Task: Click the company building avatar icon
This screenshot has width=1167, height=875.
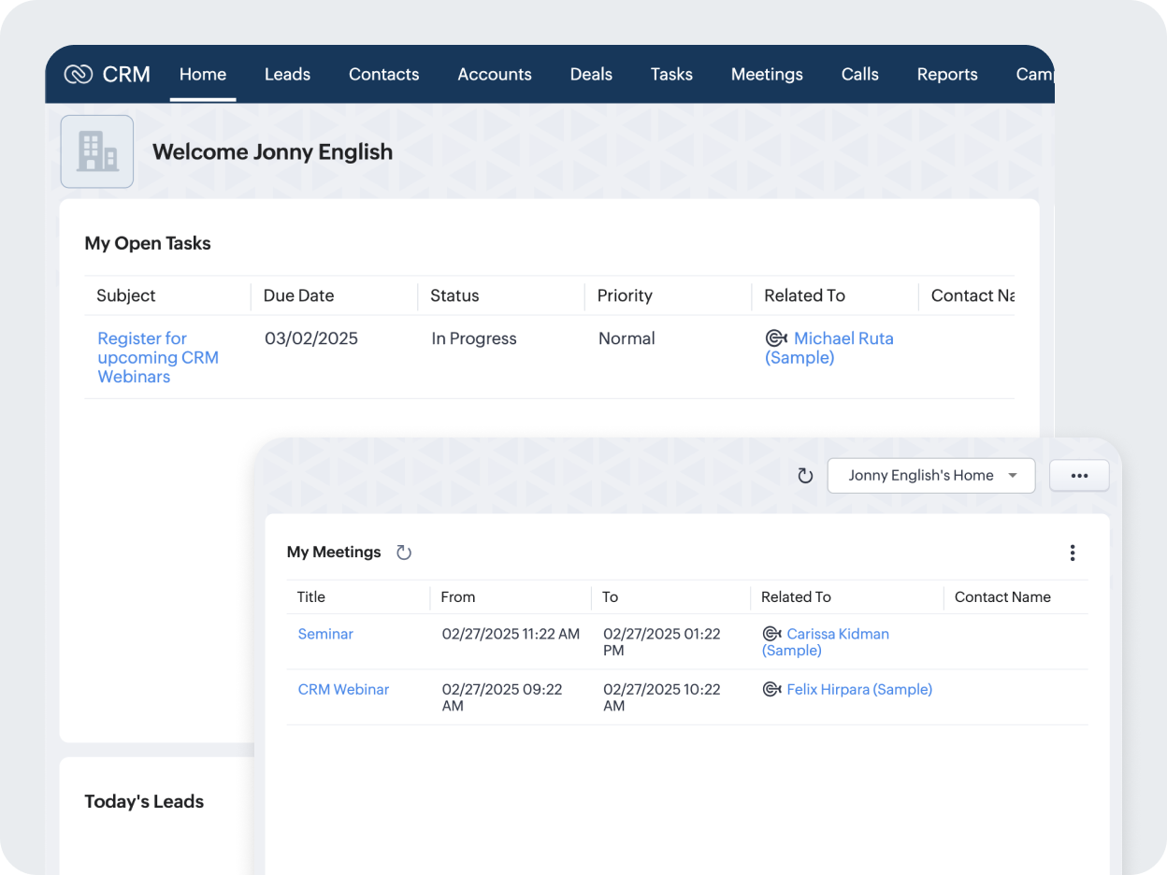Action: pyautogui.click(x=97, y=151)
